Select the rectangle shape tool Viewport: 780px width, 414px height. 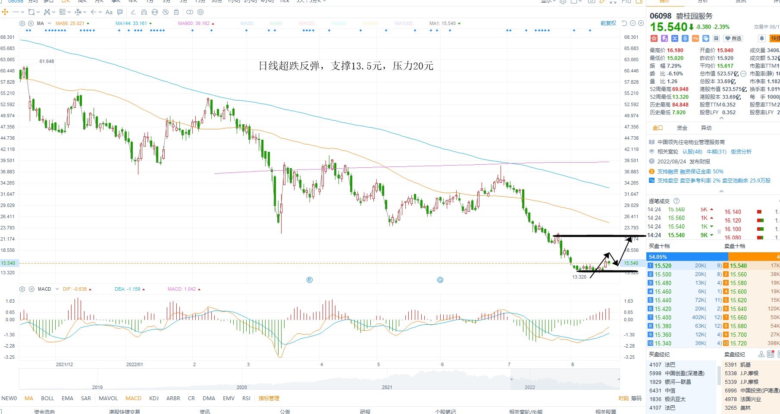[31, 12]
